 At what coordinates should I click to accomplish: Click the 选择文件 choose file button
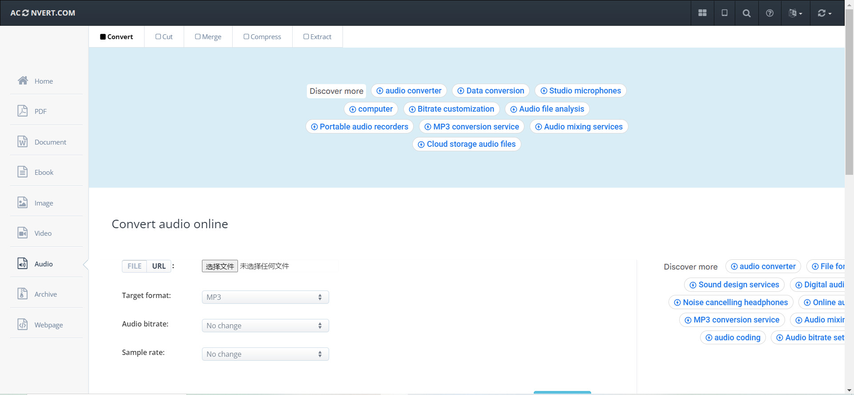220,266
